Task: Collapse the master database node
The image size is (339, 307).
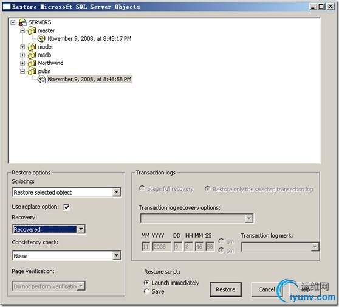Action: (x=22, y=30)
